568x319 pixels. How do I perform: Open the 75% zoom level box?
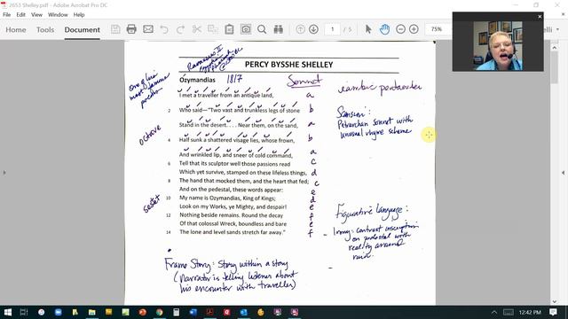coord(438,29)
